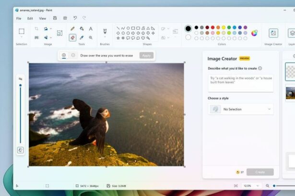Click the Rotate icon

[x=46, y=29]
